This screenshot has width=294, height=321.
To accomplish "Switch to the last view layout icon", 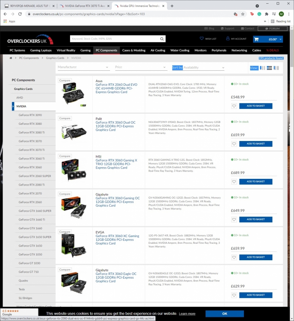I will (276, 68).
